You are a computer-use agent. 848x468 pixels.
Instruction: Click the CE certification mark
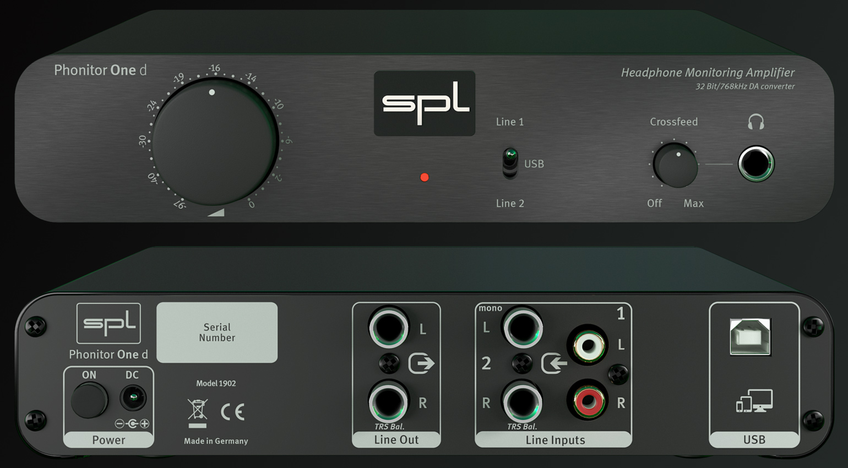232,412
